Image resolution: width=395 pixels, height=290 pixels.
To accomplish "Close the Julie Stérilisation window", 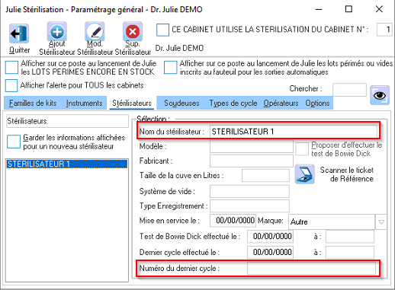I will (x=379, y=9).
